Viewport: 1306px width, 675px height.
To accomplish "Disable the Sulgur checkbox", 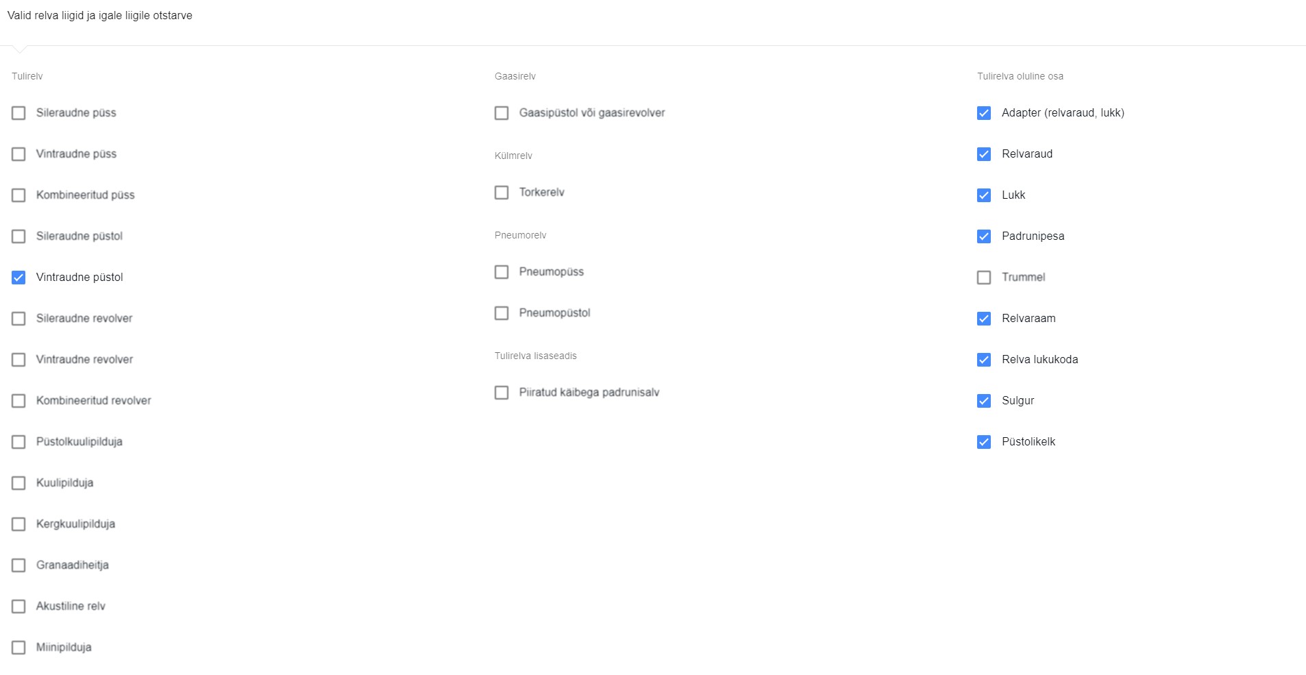I will [x=984, y=401].
